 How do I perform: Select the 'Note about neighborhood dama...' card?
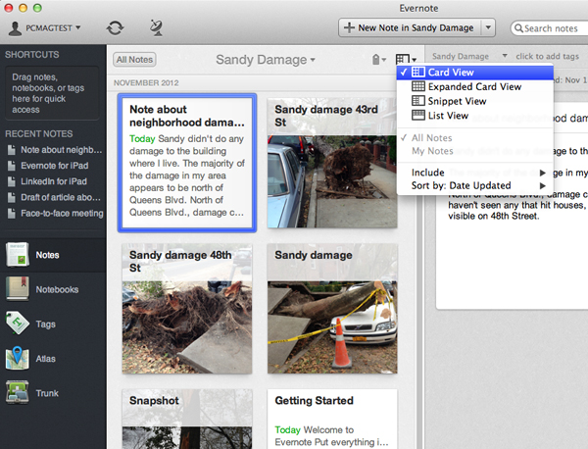pos(187,163)
